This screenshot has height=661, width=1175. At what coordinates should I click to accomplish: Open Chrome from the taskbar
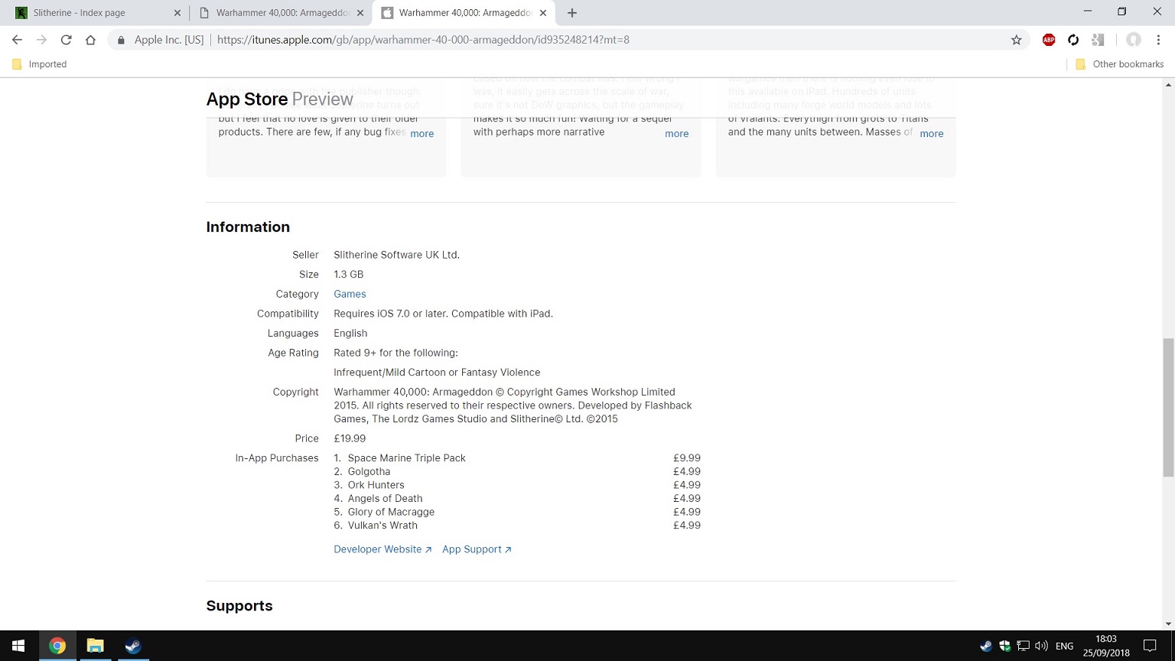point(57,646)
